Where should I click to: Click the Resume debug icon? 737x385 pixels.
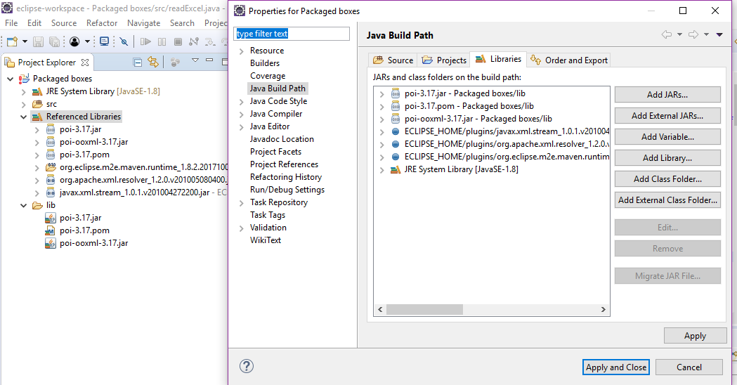(145, 42)
